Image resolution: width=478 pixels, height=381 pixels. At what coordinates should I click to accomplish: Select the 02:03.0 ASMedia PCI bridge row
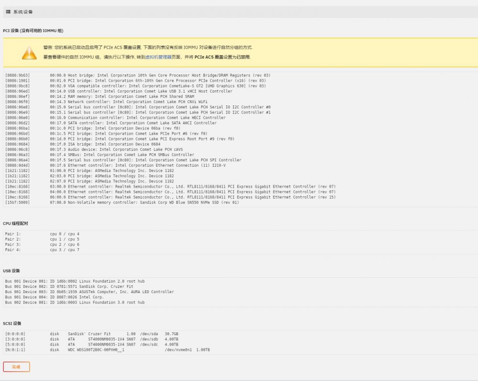pos(89,176)
